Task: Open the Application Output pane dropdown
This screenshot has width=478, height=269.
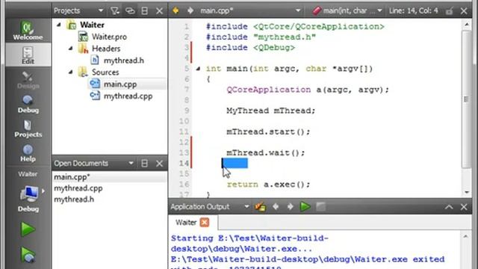Action: tap(246, 207)
